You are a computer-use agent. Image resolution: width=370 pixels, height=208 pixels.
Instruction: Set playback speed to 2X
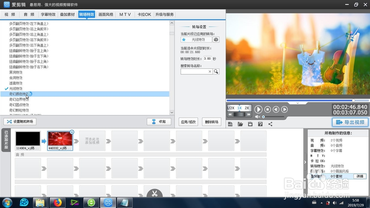coord(247,108)
